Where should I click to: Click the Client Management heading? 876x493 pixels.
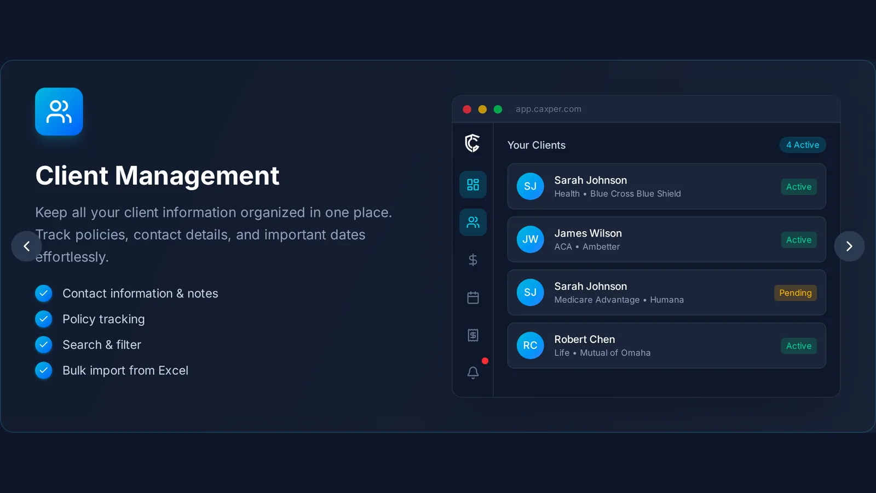point(157,176)
